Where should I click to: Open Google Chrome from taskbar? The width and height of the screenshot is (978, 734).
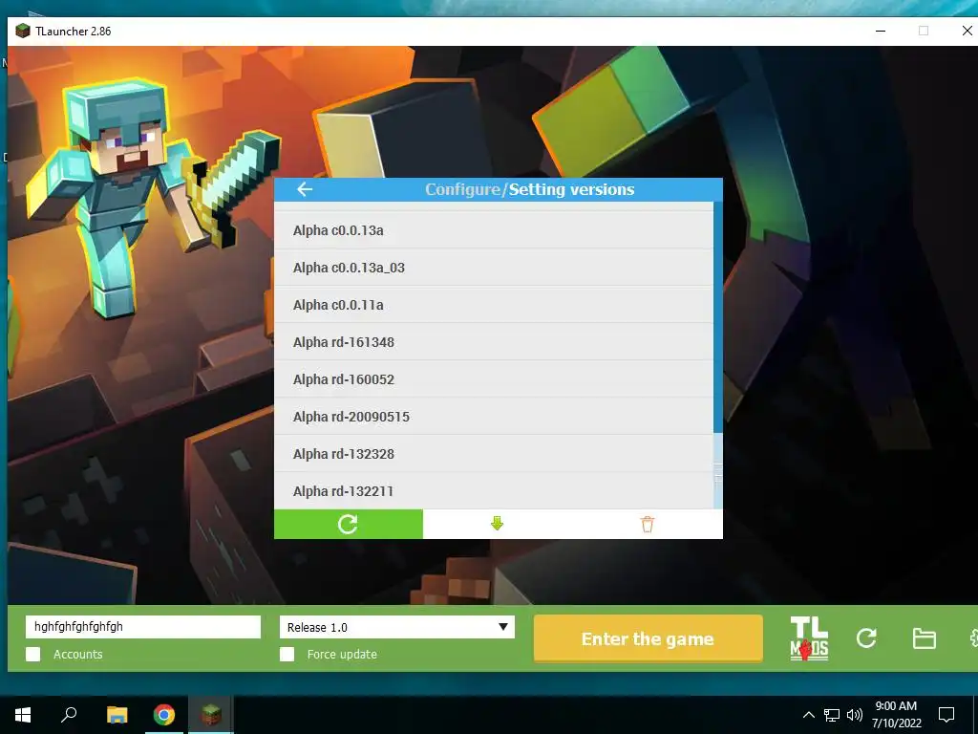tap(164, 714)
